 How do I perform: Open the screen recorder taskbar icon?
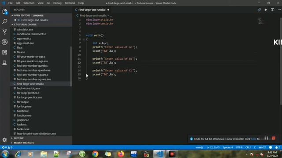[172, 154]
